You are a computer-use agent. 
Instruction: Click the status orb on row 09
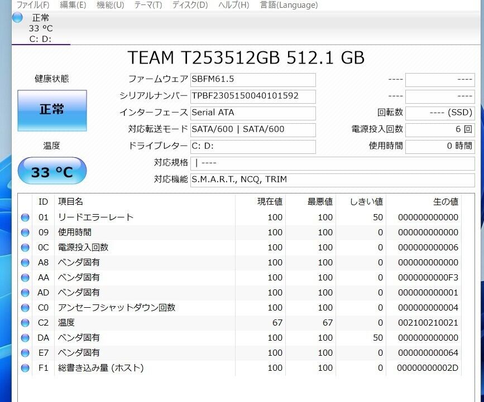point(25,233)
